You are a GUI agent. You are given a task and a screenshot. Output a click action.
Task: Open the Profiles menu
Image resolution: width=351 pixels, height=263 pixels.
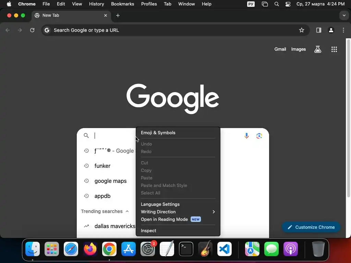click(149, 4)
